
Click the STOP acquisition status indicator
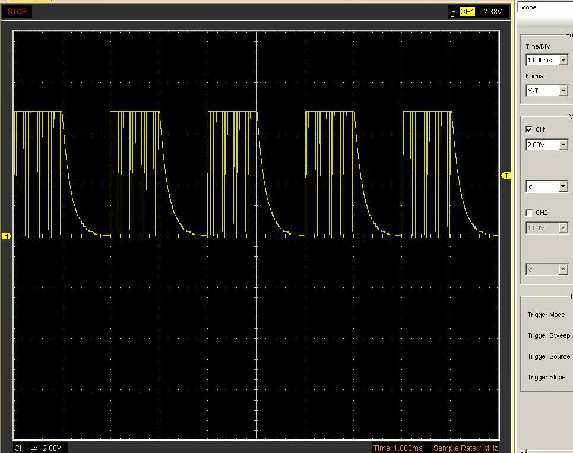[17, 11]
